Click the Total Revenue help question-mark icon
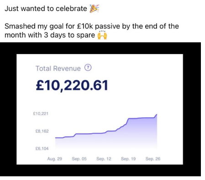 click(x=88, y=68)
